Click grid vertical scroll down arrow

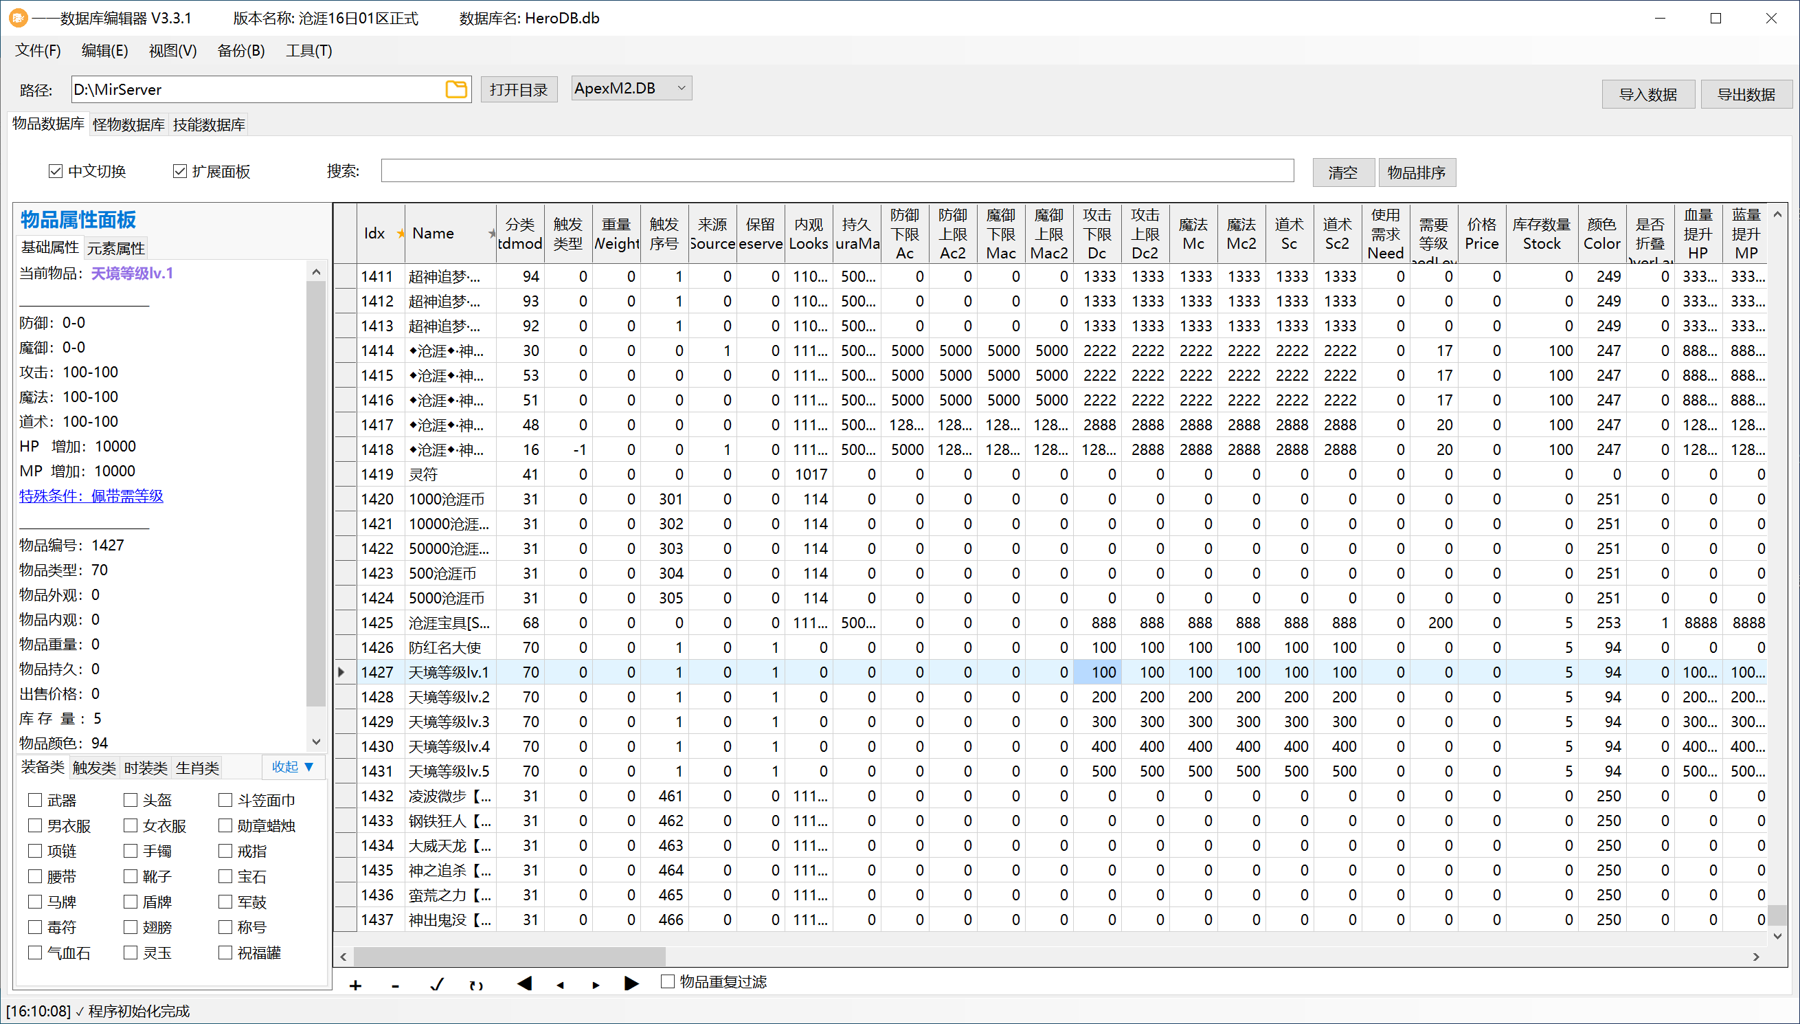[x=1777, y=936]
